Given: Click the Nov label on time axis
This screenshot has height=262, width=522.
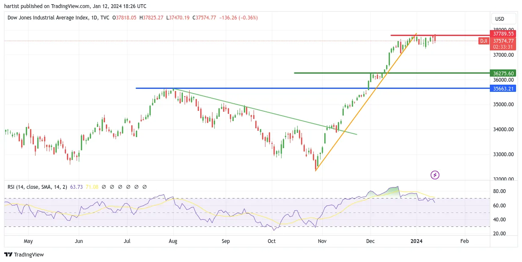Looking at the screenshot, I should click(323, 241).
